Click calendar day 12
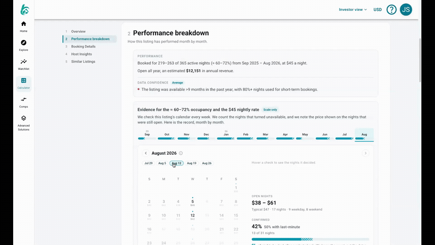The image size is (435, 245). [x=193, y=216]
